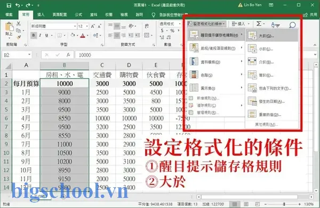
Task: Click the Wrap Text icon
Action: pos(147,26)
